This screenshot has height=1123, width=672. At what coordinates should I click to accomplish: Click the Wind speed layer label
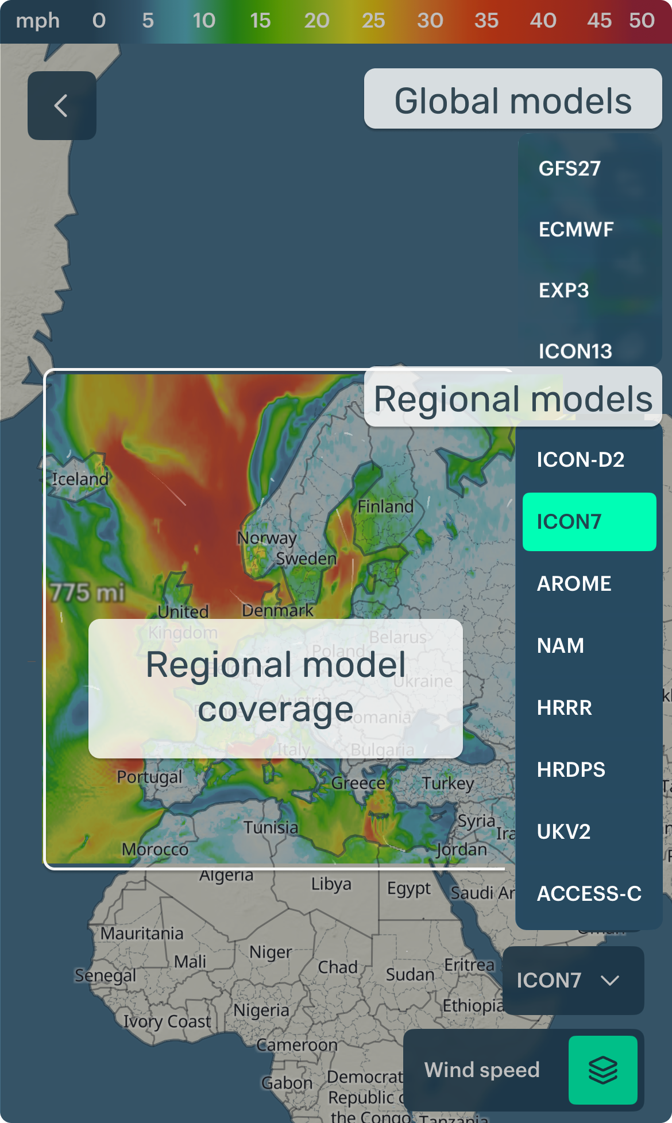pyautogui.click(x=482, y=1070)
